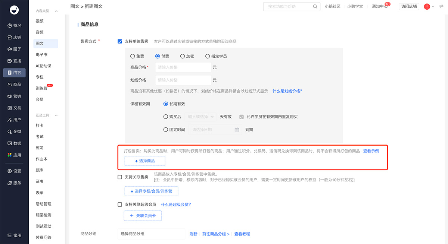448x244 pixels.
Task: Click the red alert exclamation icon
Action: 427,7
